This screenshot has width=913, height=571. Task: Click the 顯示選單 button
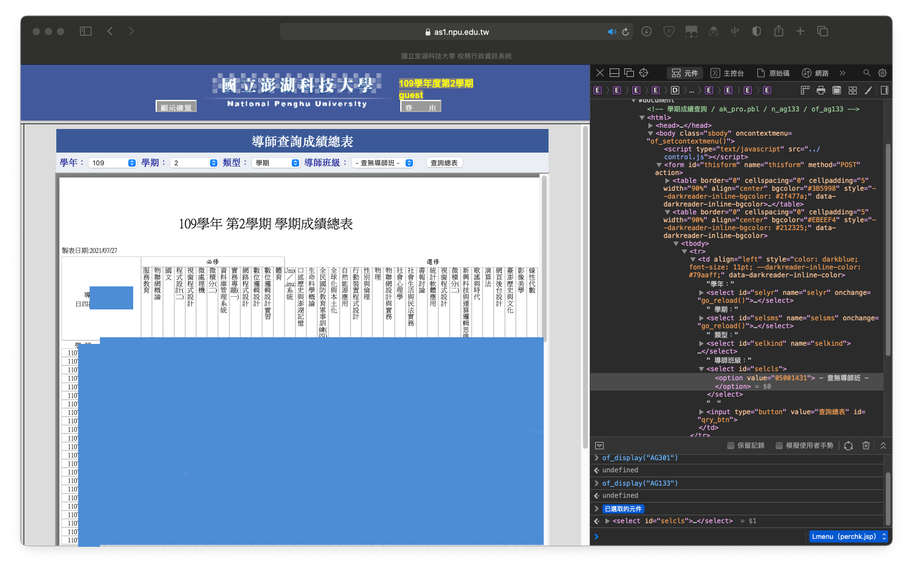coord(176,107)
